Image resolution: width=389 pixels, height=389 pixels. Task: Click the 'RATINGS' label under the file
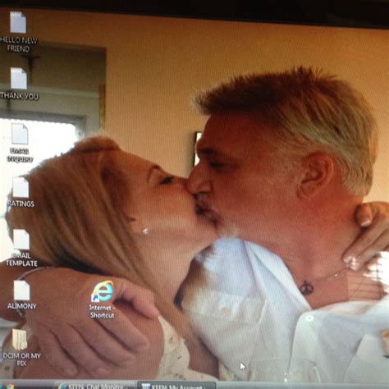(x=21, y=204)
